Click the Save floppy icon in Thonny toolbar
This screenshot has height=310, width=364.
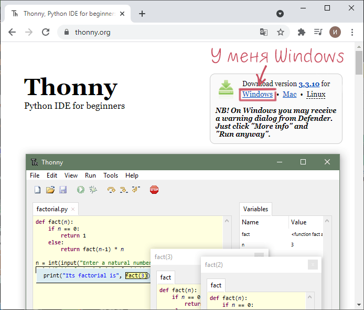click(x=63, y=190)
